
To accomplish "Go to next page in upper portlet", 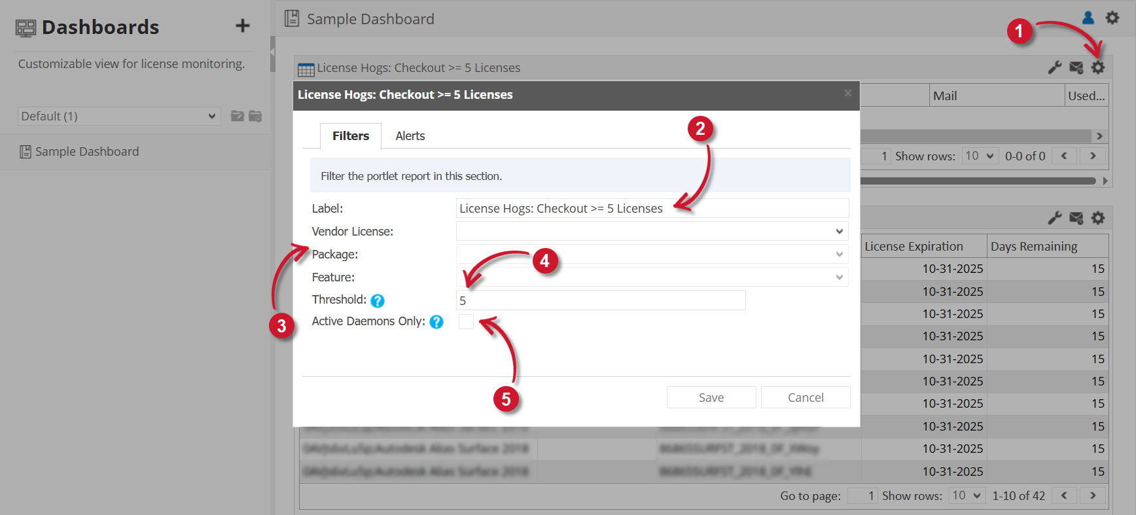I will coord(1093,156).
